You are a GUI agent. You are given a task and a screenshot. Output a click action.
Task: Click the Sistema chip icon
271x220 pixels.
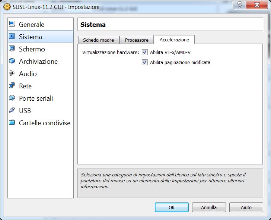click(12, 37)
